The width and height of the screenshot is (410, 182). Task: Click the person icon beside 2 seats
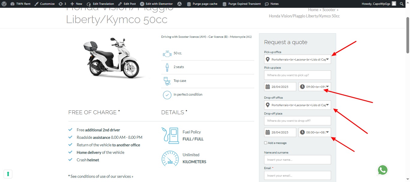(x=167, y=67)
